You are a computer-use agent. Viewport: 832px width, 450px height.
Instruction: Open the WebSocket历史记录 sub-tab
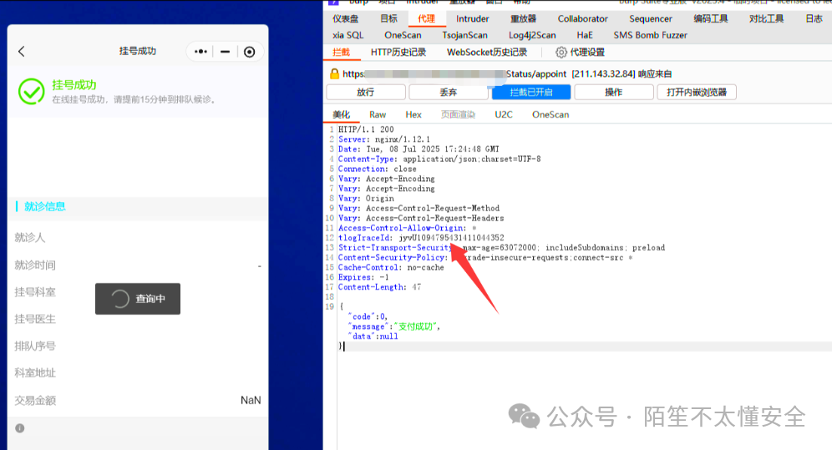[486, 52]
